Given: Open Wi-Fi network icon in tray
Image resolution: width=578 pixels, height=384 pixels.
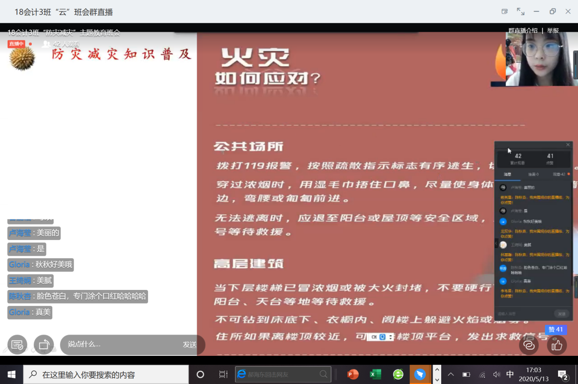Looking at the screenshot, I should (x=482, y=374).
